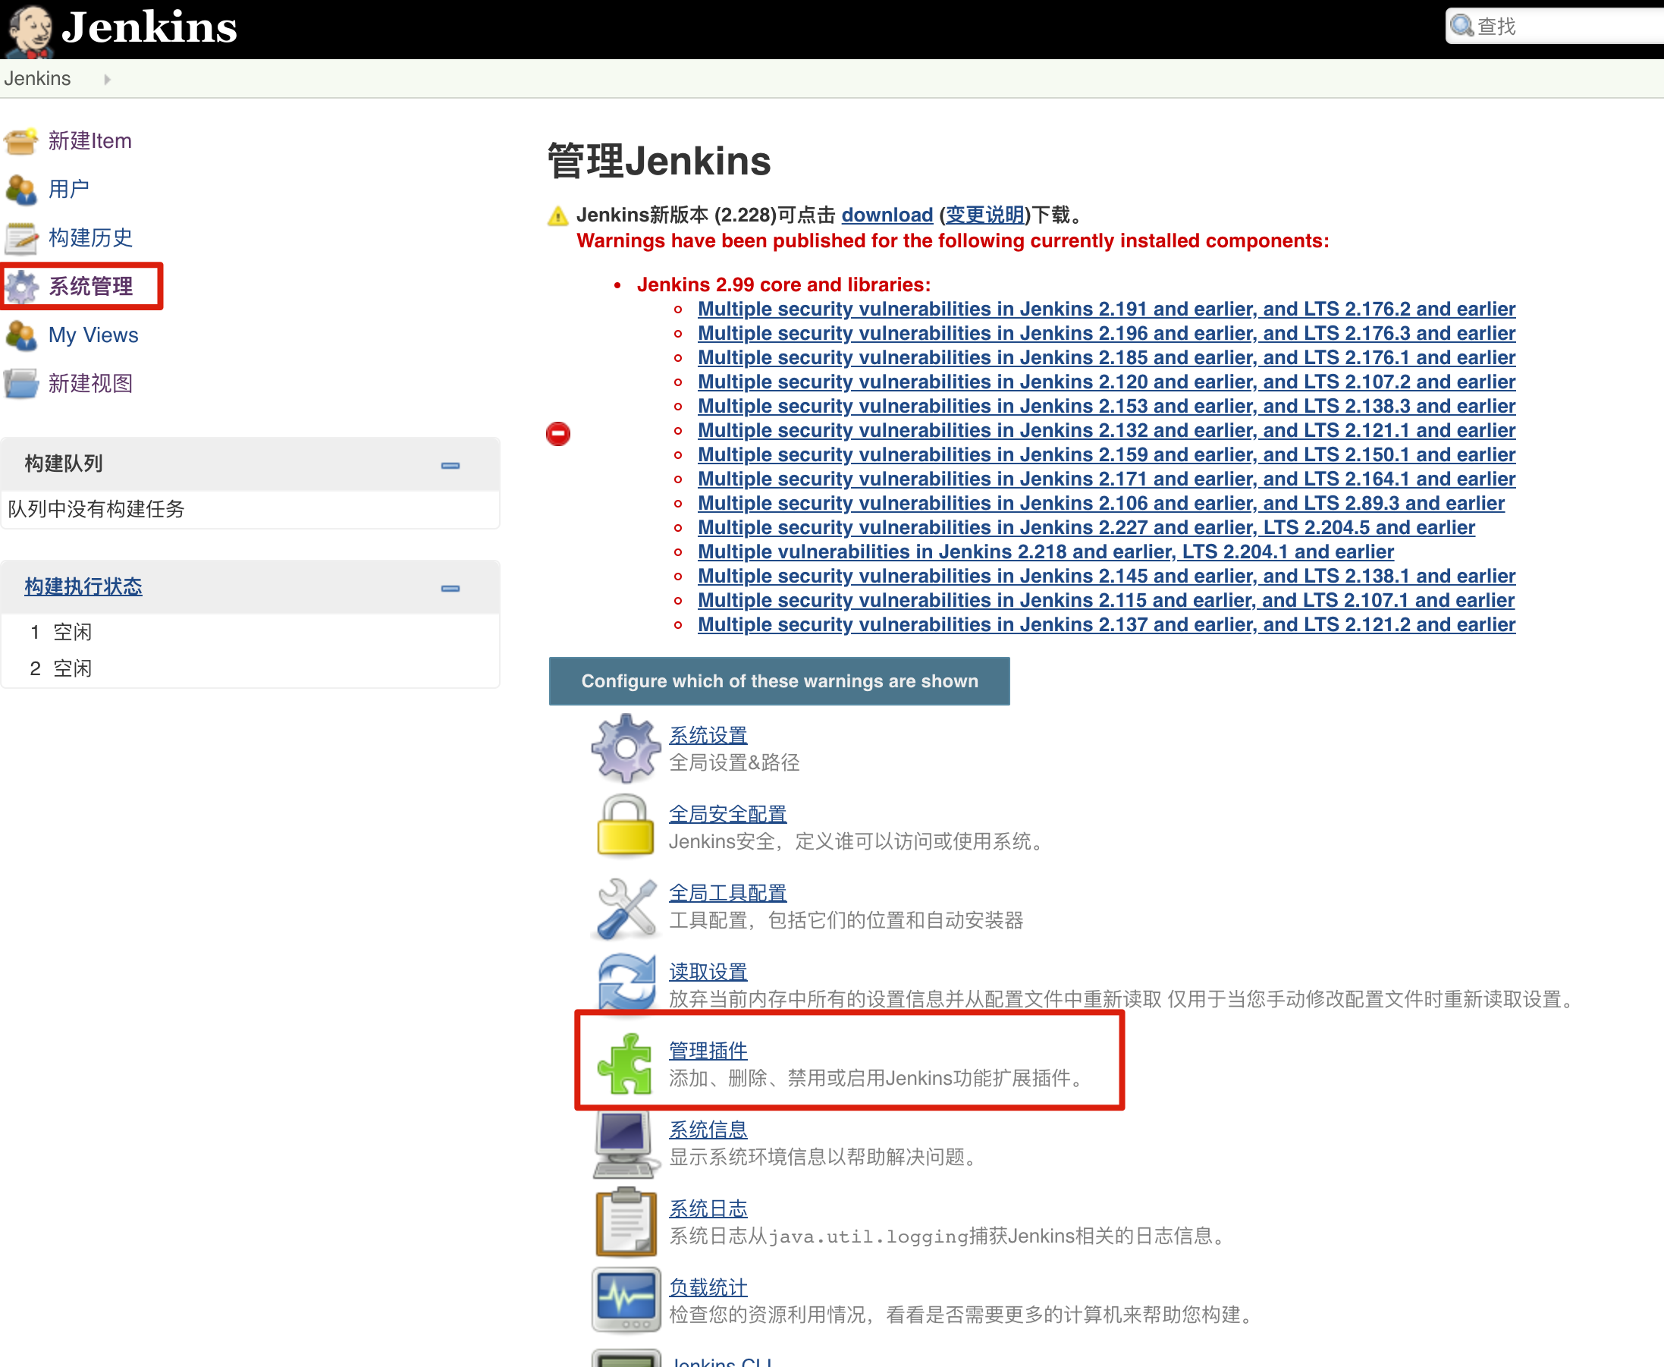The image size is (1664, 1367).
Task: Open the 负载统计 link
Action: [708, 1287]
